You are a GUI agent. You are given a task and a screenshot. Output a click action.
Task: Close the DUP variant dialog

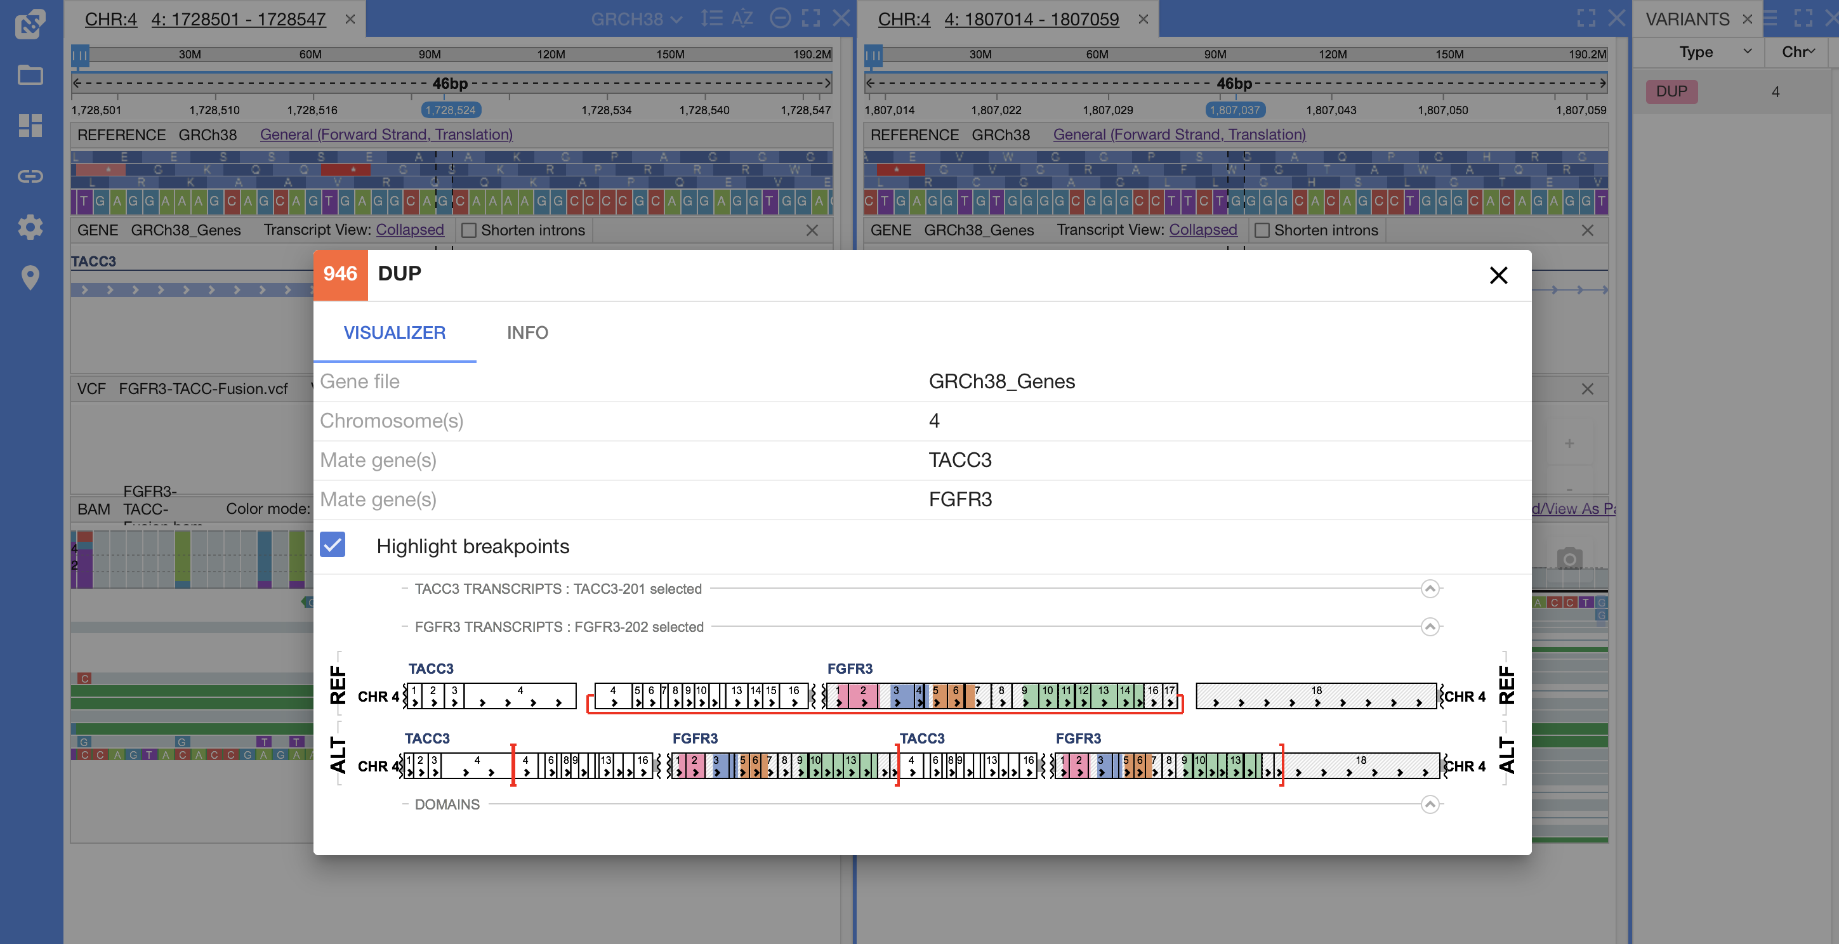(1498, 275)
